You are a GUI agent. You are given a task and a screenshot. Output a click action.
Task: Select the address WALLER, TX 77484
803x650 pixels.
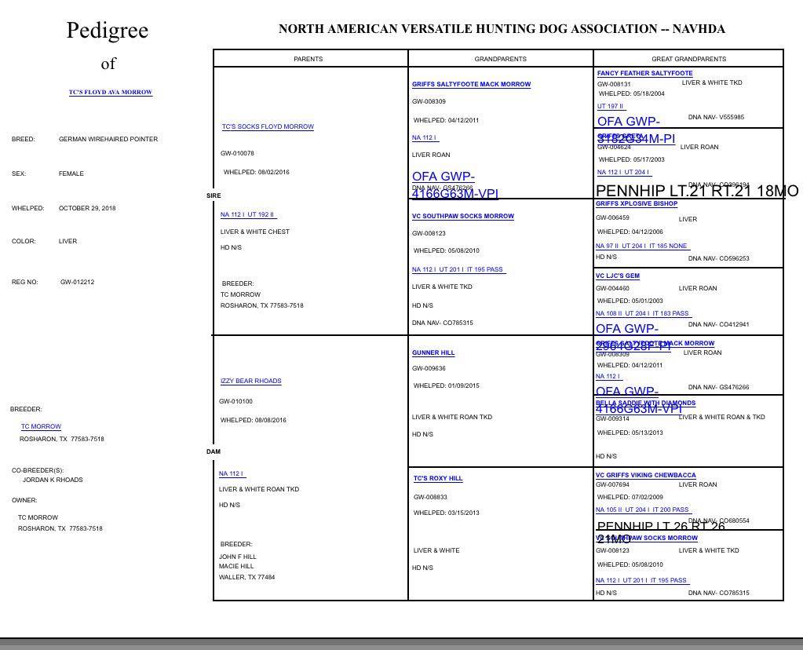pos(246,577)
